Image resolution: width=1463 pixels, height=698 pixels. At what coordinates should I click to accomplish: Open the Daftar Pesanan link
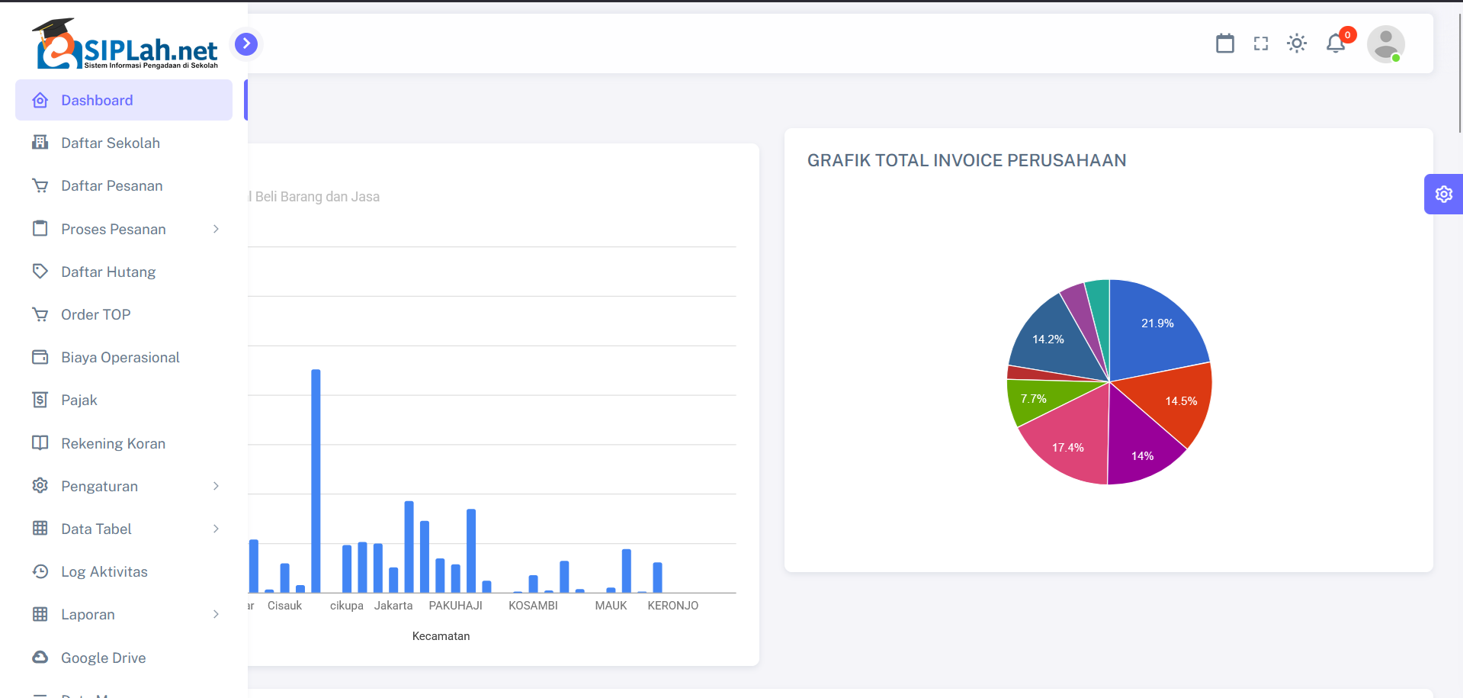pyautogui.click(x=111, y=185)
